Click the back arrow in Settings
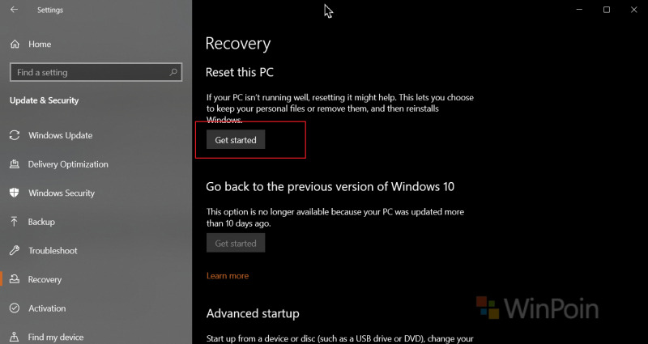Viewport: 648px width, 344px height. pyautogui.click(x=14, y=10)
